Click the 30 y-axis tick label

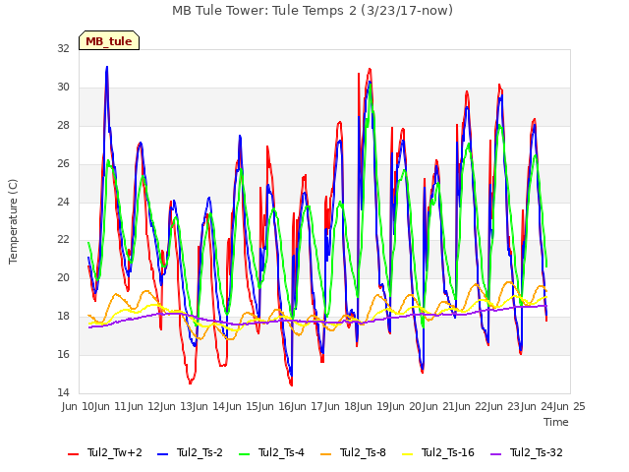pos(63,87)
